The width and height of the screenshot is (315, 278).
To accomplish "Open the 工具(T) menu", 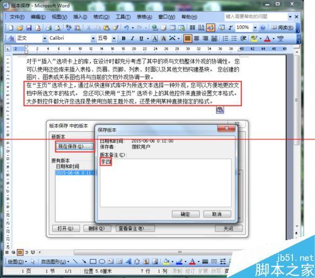I will pyautogui.click(x=123, y=17).
